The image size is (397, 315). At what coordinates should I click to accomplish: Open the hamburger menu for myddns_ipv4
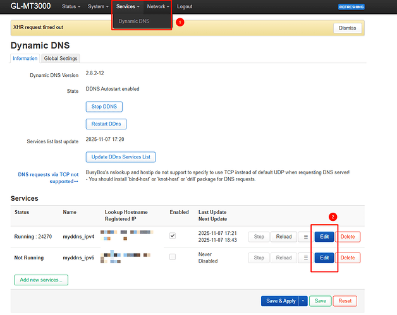pos(305,237)
